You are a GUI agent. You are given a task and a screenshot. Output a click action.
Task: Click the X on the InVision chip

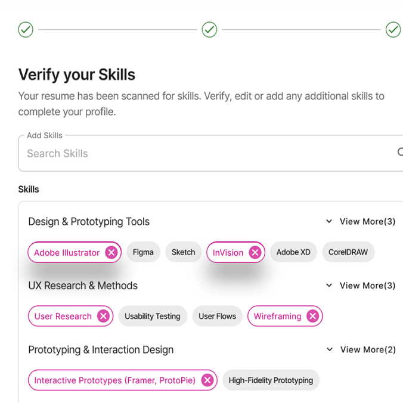(x=255, y=253)
